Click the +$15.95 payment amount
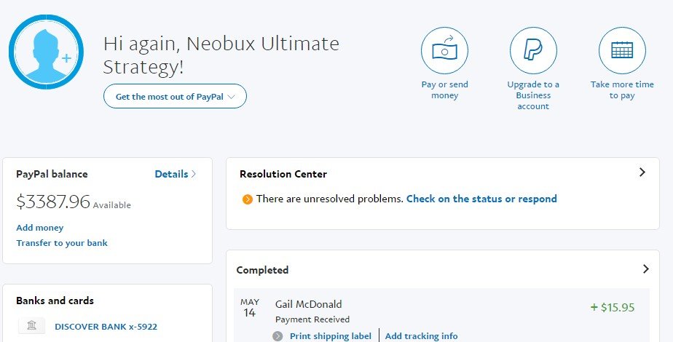 pos(612,307)
